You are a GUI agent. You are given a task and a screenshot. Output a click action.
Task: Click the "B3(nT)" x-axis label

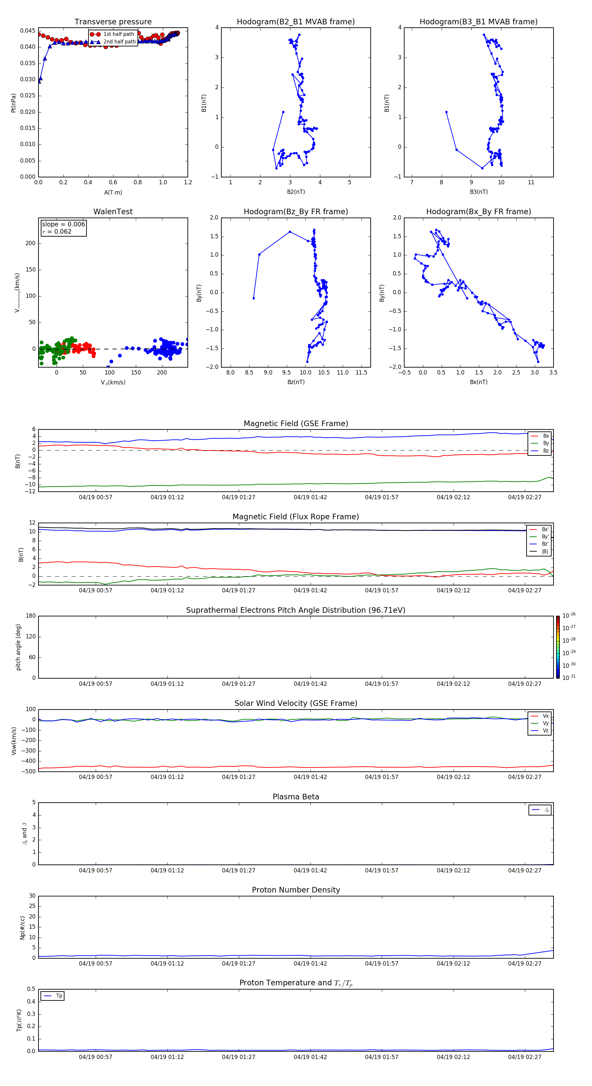coord(479,192)
